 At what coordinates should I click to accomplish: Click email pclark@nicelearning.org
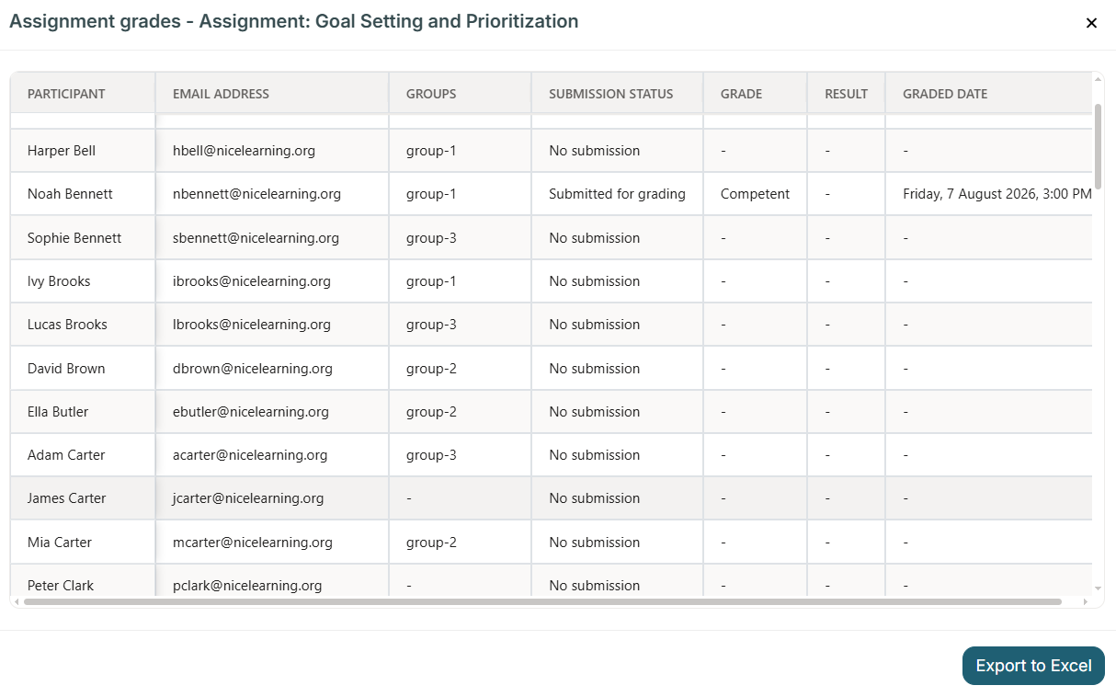(x=247, y=586)
